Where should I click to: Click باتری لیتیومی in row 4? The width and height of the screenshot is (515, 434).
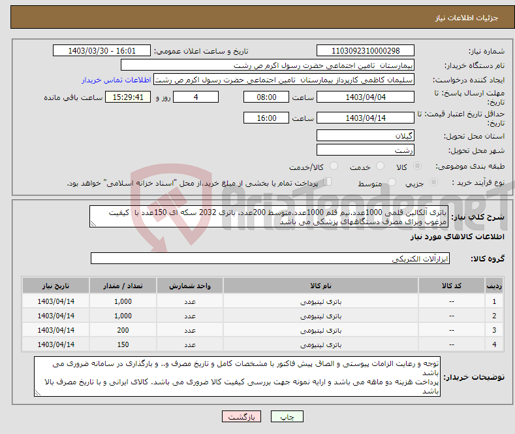pos(321,345)
